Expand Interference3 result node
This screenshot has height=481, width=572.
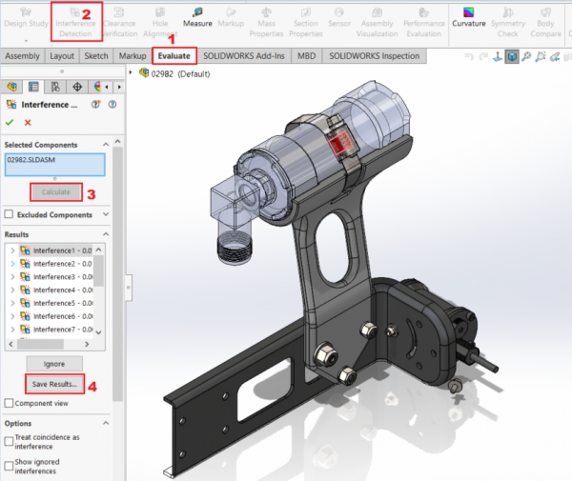(12, 276)
